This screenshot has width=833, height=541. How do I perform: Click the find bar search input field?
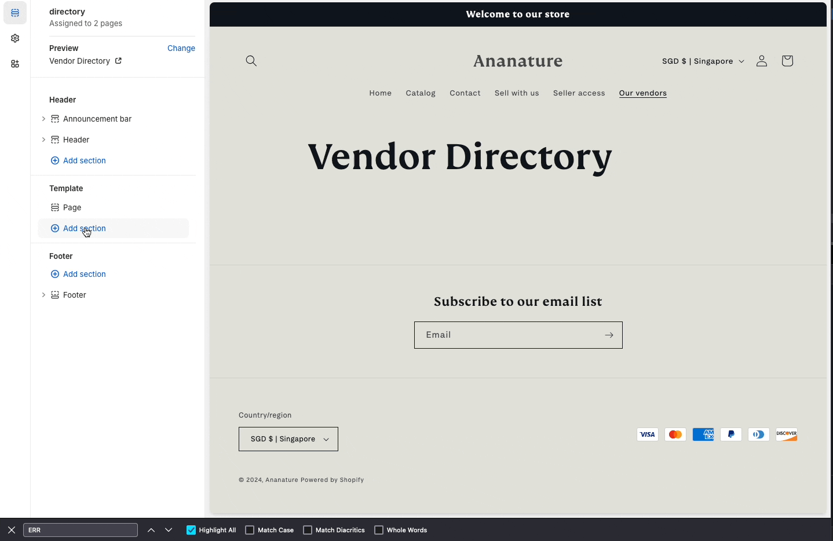(81, 529)
